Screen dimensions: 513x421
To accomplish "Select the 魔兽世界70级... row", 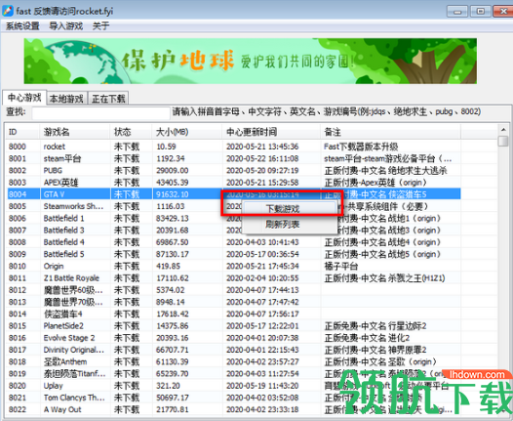I will click(x=234, y=302).
